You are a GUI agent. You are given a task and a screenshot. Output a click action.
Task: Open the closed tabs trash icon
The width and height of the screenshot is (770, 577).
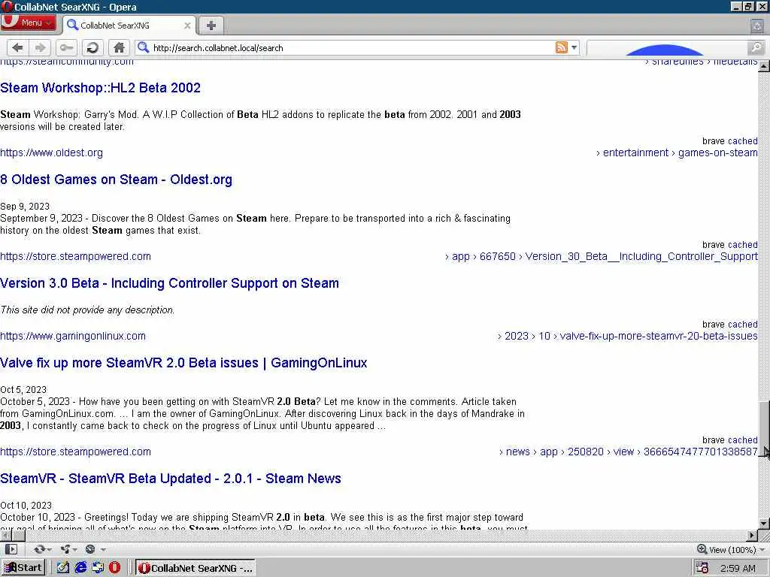(757, 26)
